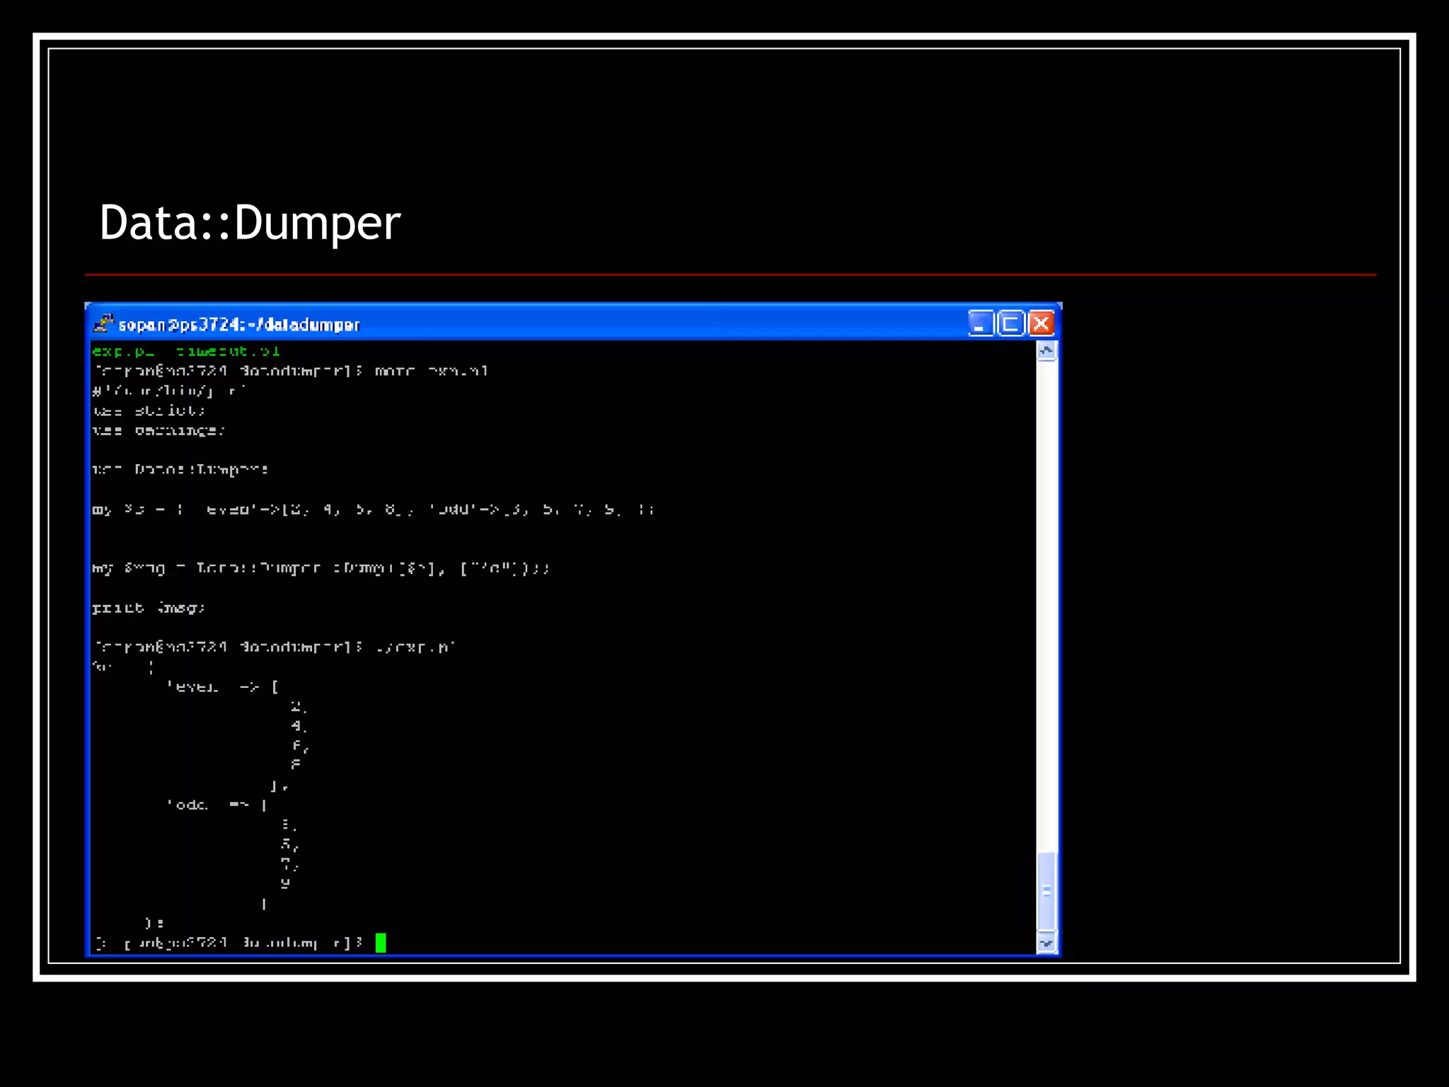Click the terminal scrollbar down arrow
Viewport: 1449px width, 1087px height.
(1046, 943)
